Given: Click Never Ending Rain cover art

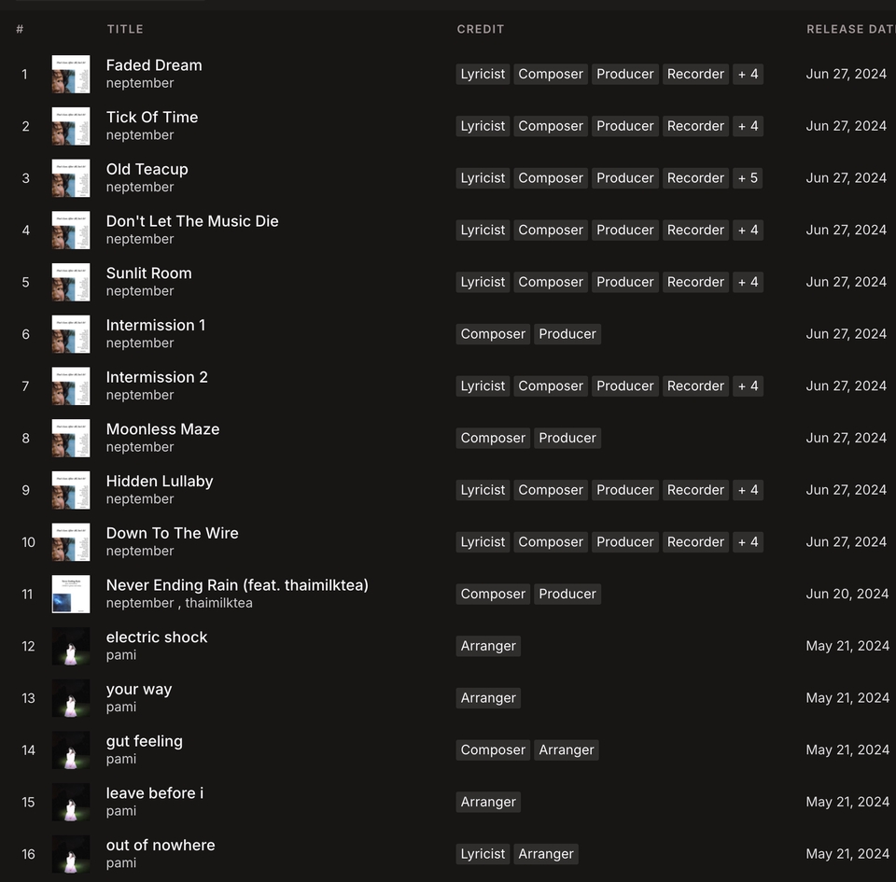Looking at the screenshot, I should click(71, 595).
